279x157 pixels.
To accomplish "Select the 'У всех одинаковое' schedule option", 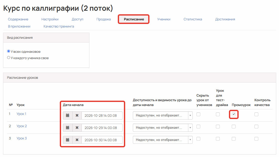I will (x=8, y=51).
